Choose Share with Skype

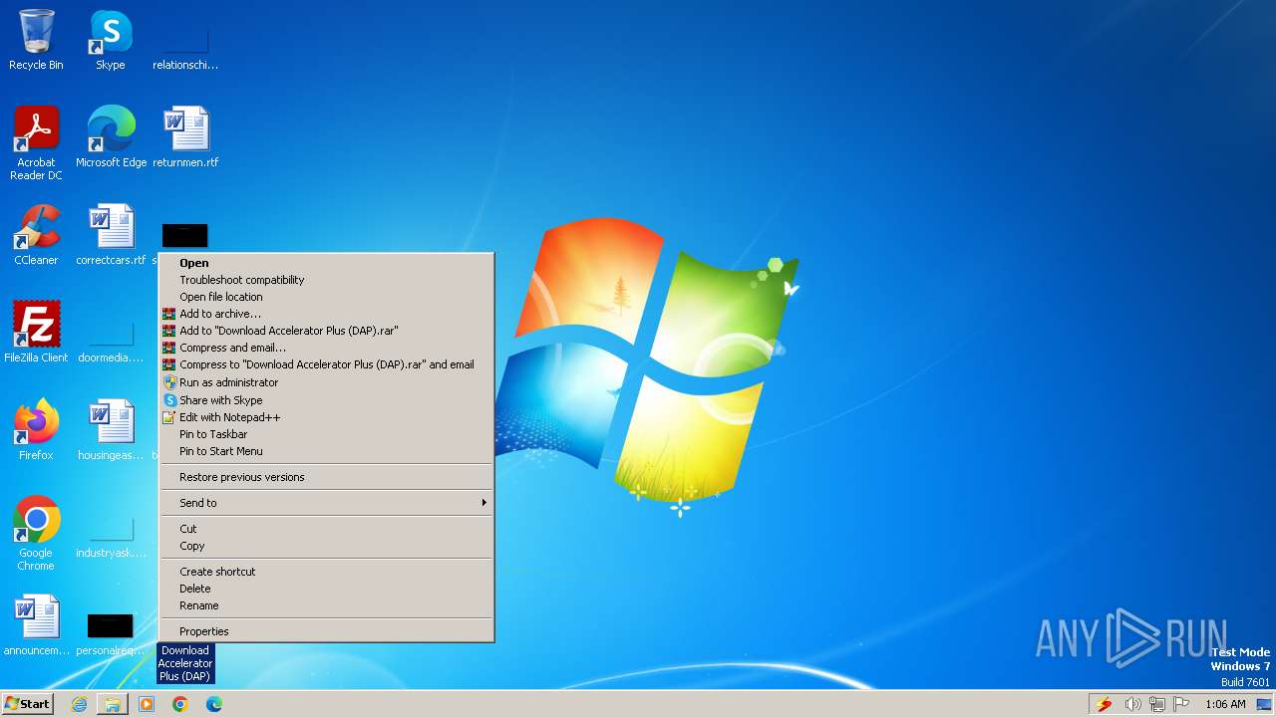pos(327,400)
